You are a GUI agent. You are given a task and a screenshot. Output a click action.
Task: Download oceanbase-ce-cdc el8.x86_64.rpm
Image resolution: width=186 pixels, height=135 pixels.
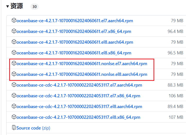click(x=78, y=117)
